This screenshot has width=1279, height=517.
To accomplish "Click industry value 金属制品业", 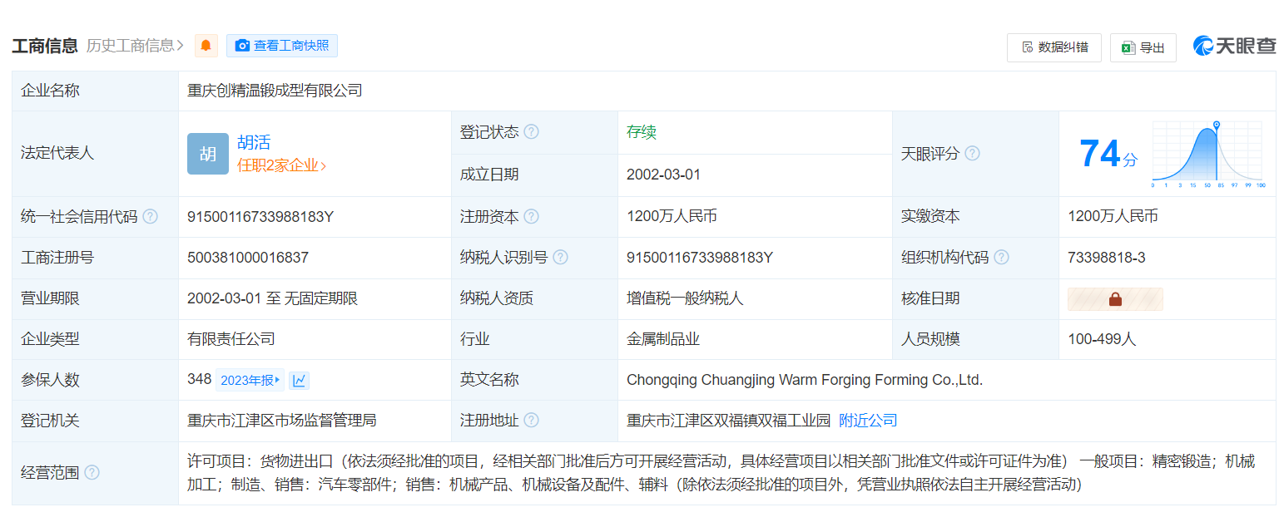I will tap(663, 339).
